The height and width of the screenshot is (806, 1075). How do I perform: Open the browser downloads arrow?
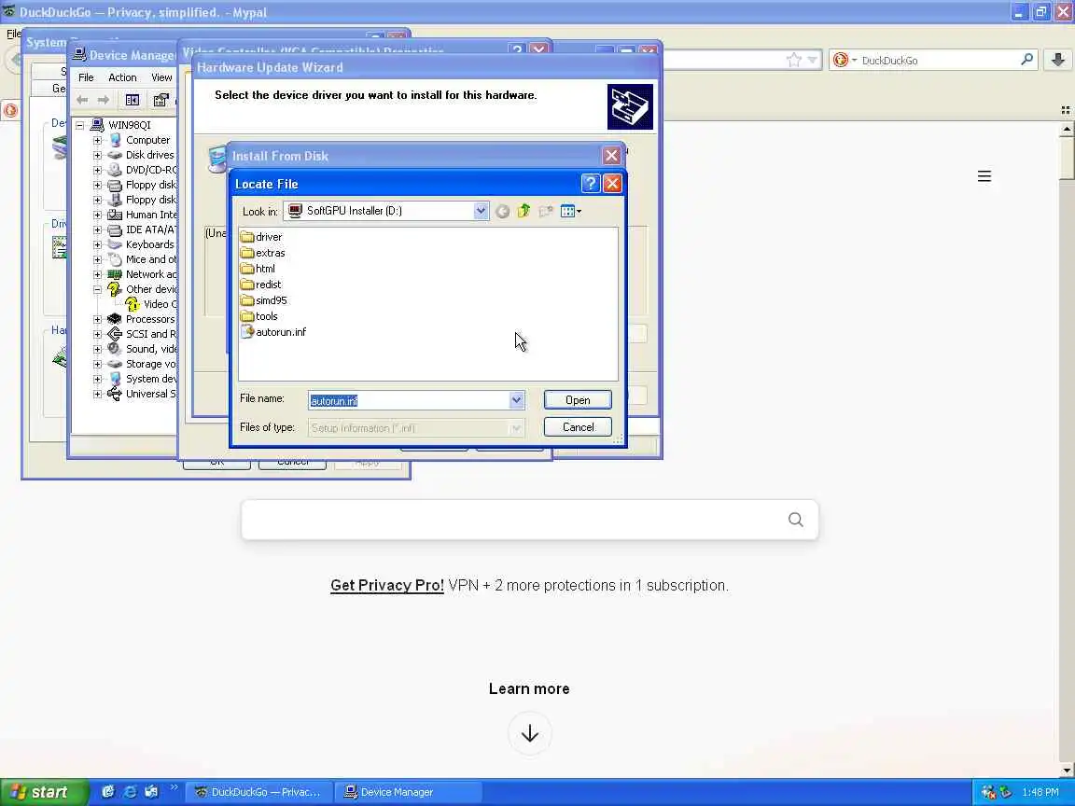(1058, 60)
